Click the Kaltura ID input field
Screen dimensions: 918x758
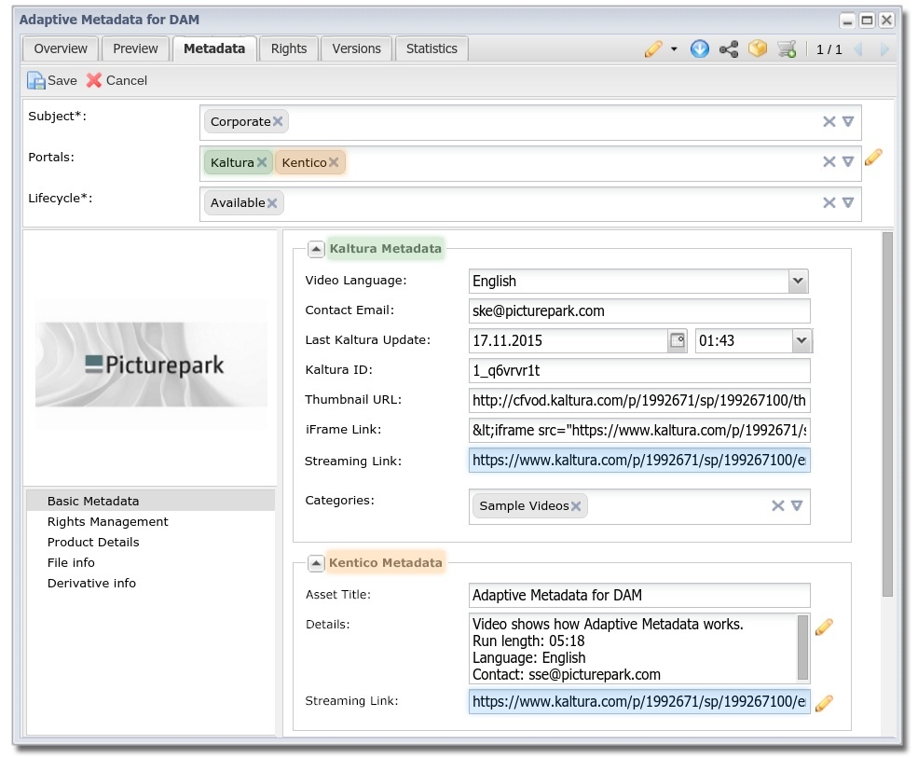coord(639,371)
